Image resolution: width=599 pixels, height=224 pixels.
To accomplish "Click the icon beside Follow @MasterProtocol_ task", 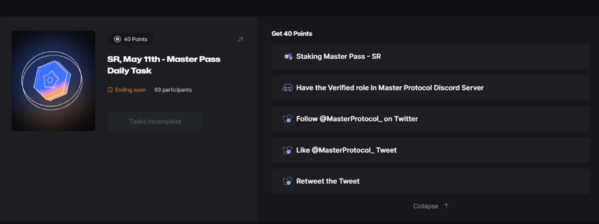I will tap(287, 119).
